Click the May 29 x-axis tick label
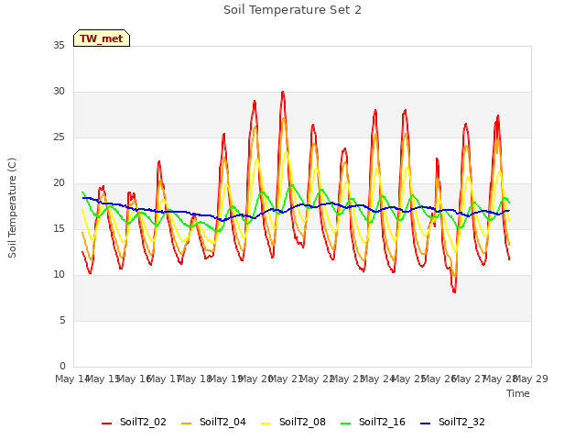The image size is (586, 440). [531, 379]
